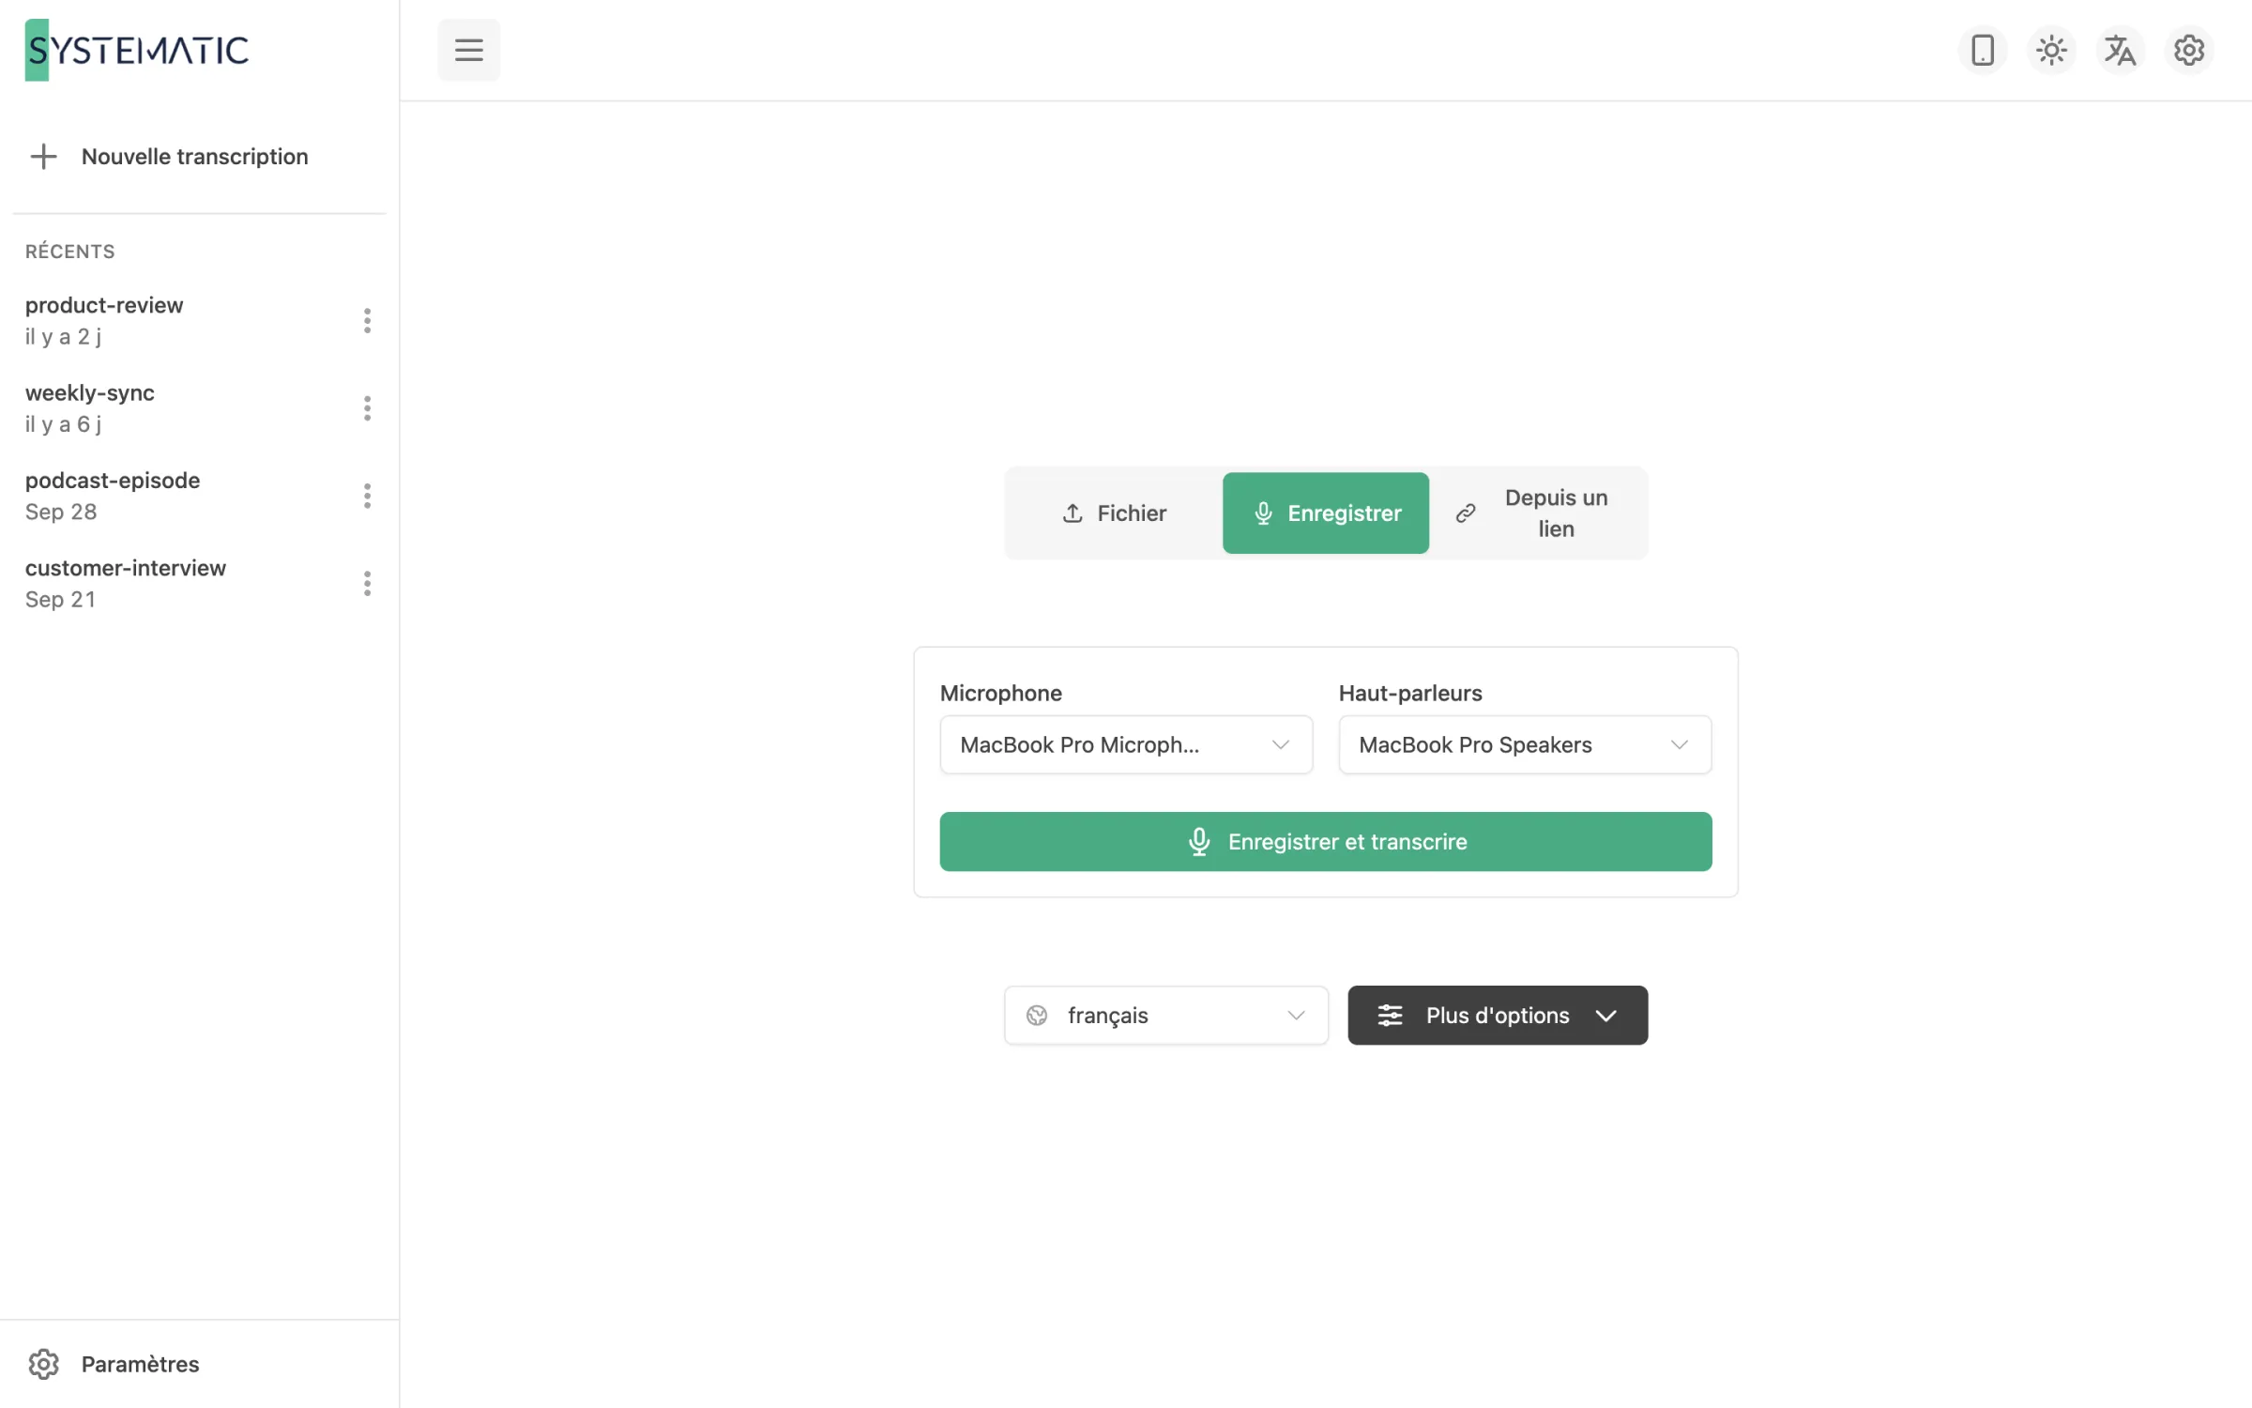The height and width of the screenshot is (1408, 2252).
Task: Open the Microphone device dropdown
Action: pyautogui.click(x=1126, y=744)
